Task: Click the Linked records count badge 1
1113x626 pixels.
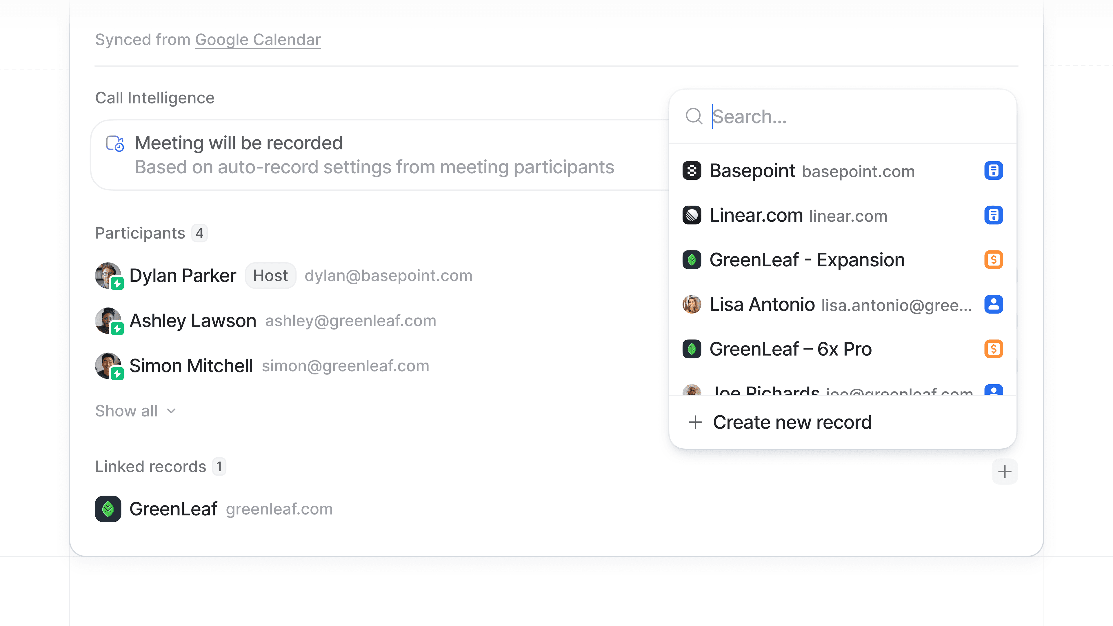Action: tap(219, 467)
